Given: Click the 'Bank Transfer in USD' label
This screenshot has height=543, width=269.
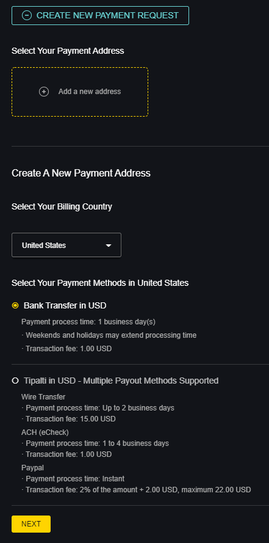Looking at the screenshot, I should click(65, 305).
